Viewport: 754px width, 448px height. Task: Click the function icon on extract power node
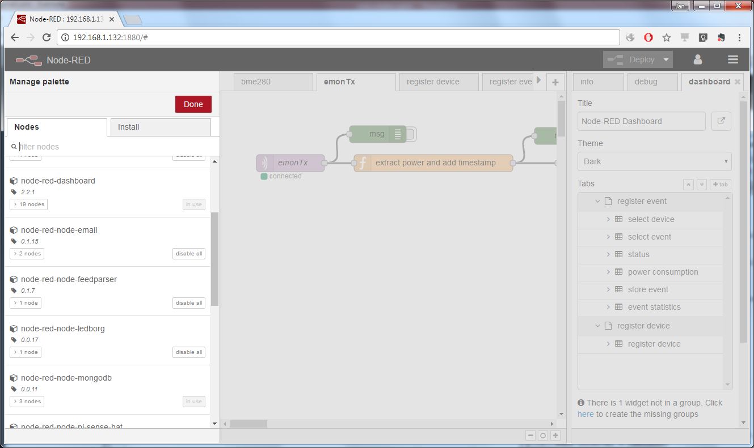pyautogui.click(x=362, y=163)
